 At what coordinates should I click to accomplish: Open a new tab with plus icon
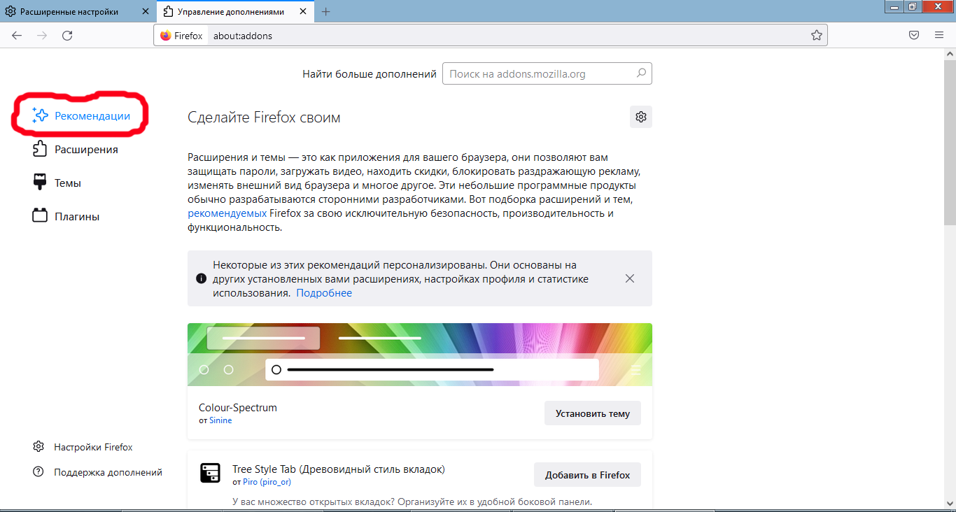[326, 12]
